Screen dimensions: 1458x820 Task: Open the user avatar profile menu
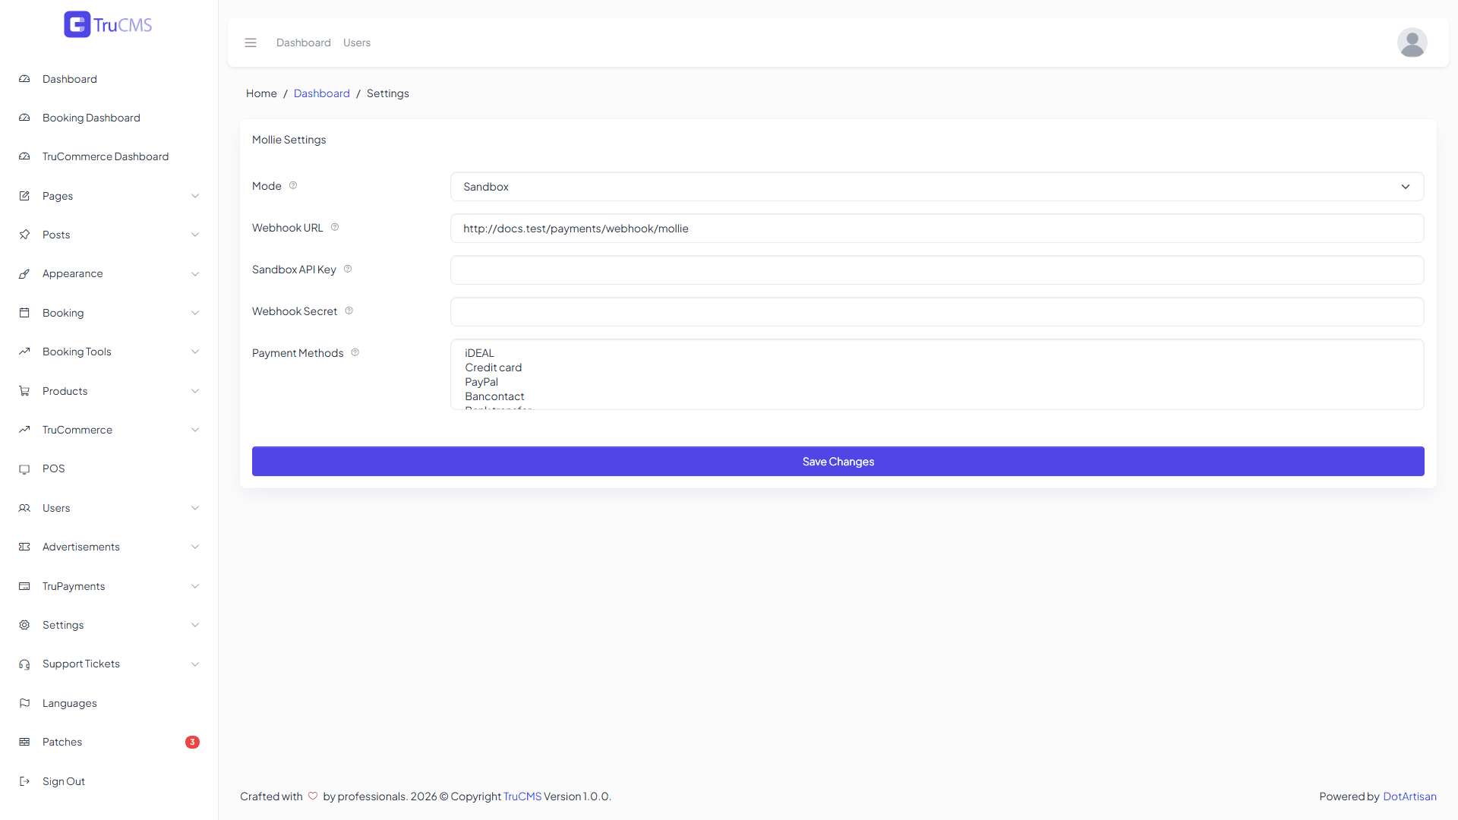pos(1412,43)
